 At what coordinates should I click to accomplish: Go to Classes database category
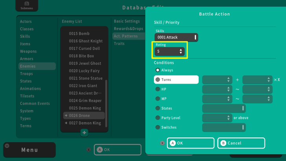click(x=27, y=29)
